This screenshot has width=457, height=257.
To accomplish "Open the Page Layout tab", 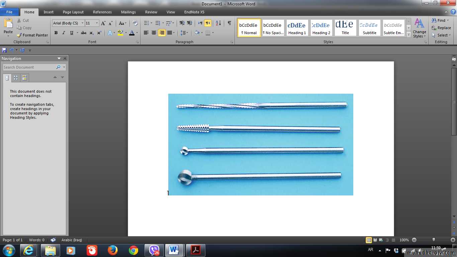I will coord(73,12).
